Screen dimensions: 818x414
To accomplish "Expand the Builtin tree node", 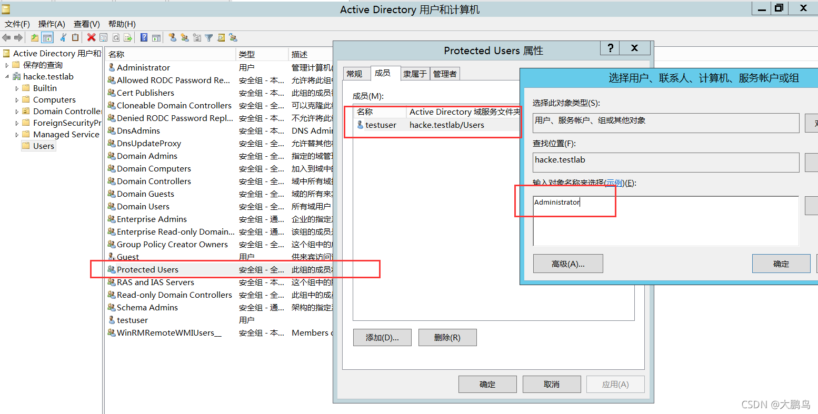I will 17,88.
